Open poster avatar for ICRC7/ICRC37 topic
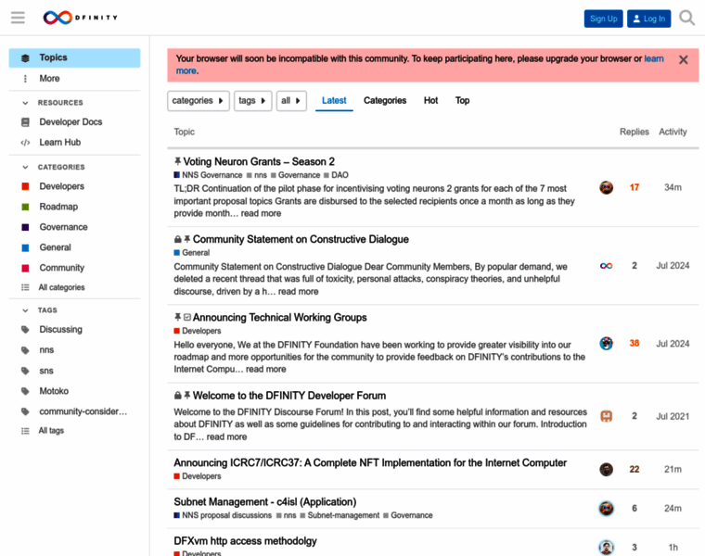This screenshot has height=556, width=705. [606, 469]
